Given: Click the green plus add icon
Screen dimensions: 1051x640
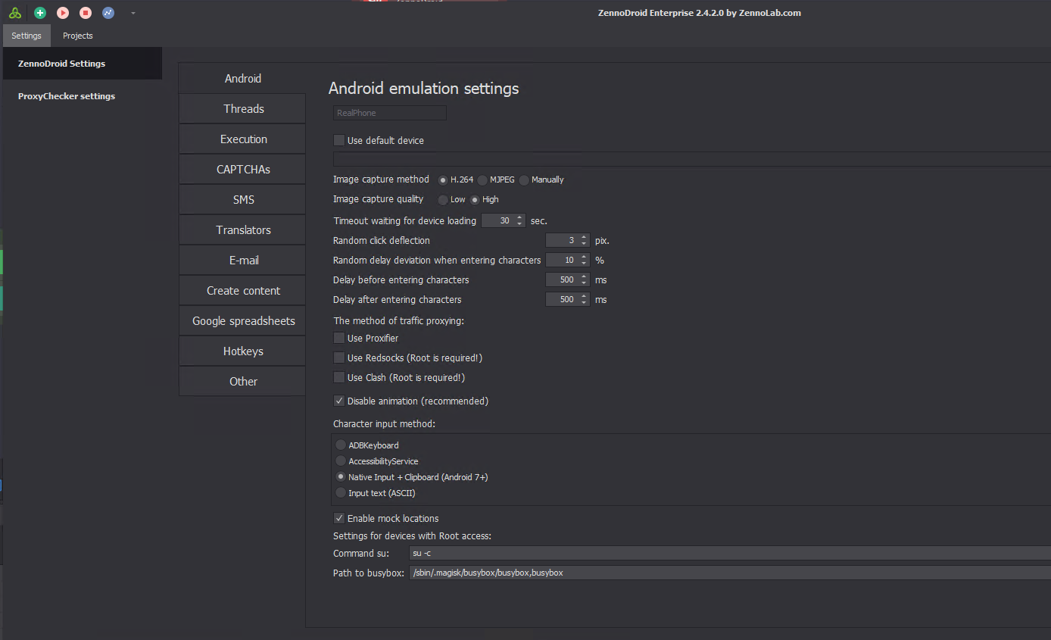Looking at the screenshot, I should click(40, 13).
